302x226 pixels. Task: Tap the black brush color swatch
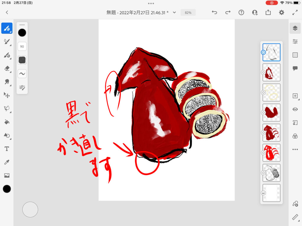pyautogui.click(x=22, y=33)
